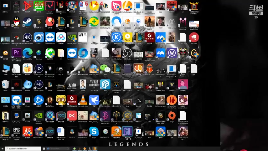Open the Sound Capture shortcut
Image resolution: width=268 pixels, height=151 pixels.
click(x=39, y=84)
